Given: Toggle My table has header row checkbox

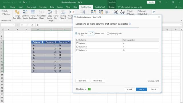Looking at the screenshot, I should pos(76,33).
